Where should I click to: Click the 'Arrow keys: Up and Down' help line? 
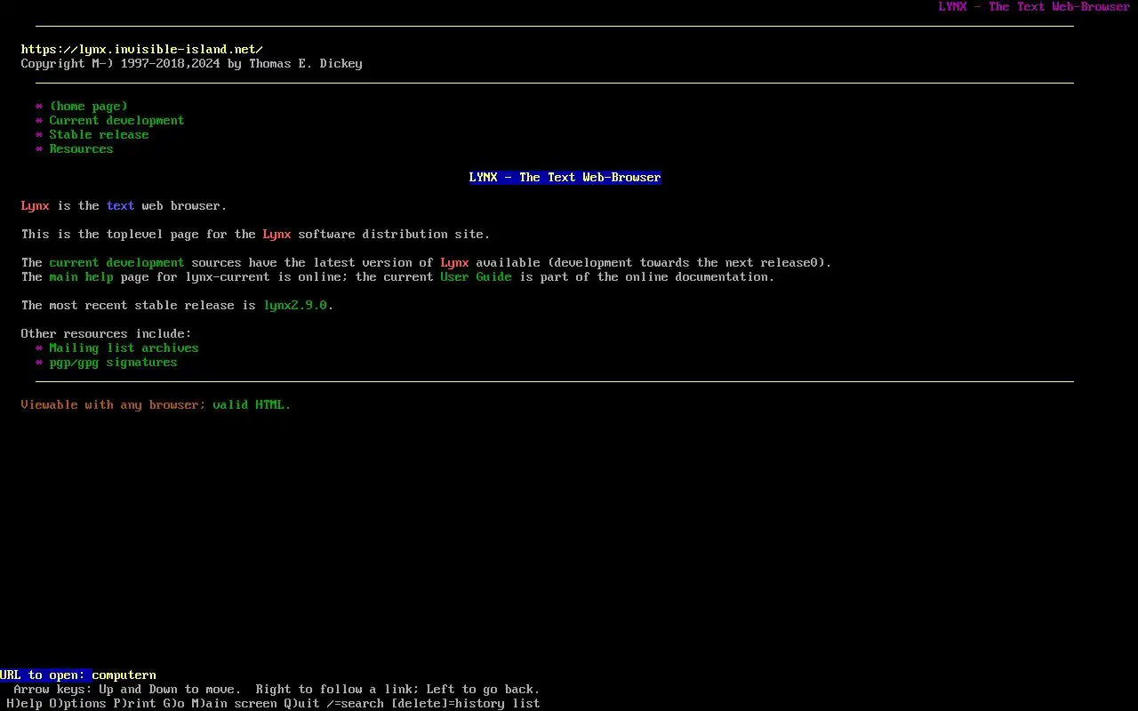277,690
